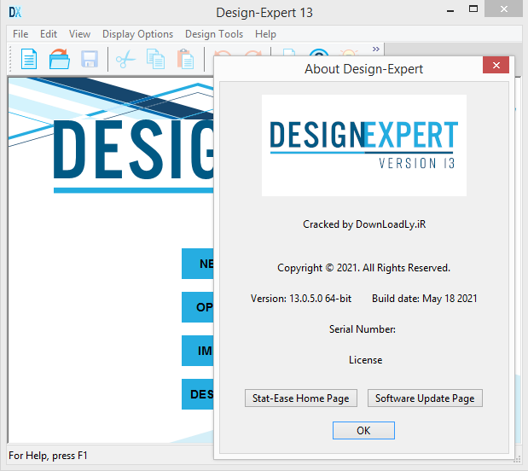Click the Cut scissors icon
The width and height of the screenshot is (528, 471).
(125, 59)
